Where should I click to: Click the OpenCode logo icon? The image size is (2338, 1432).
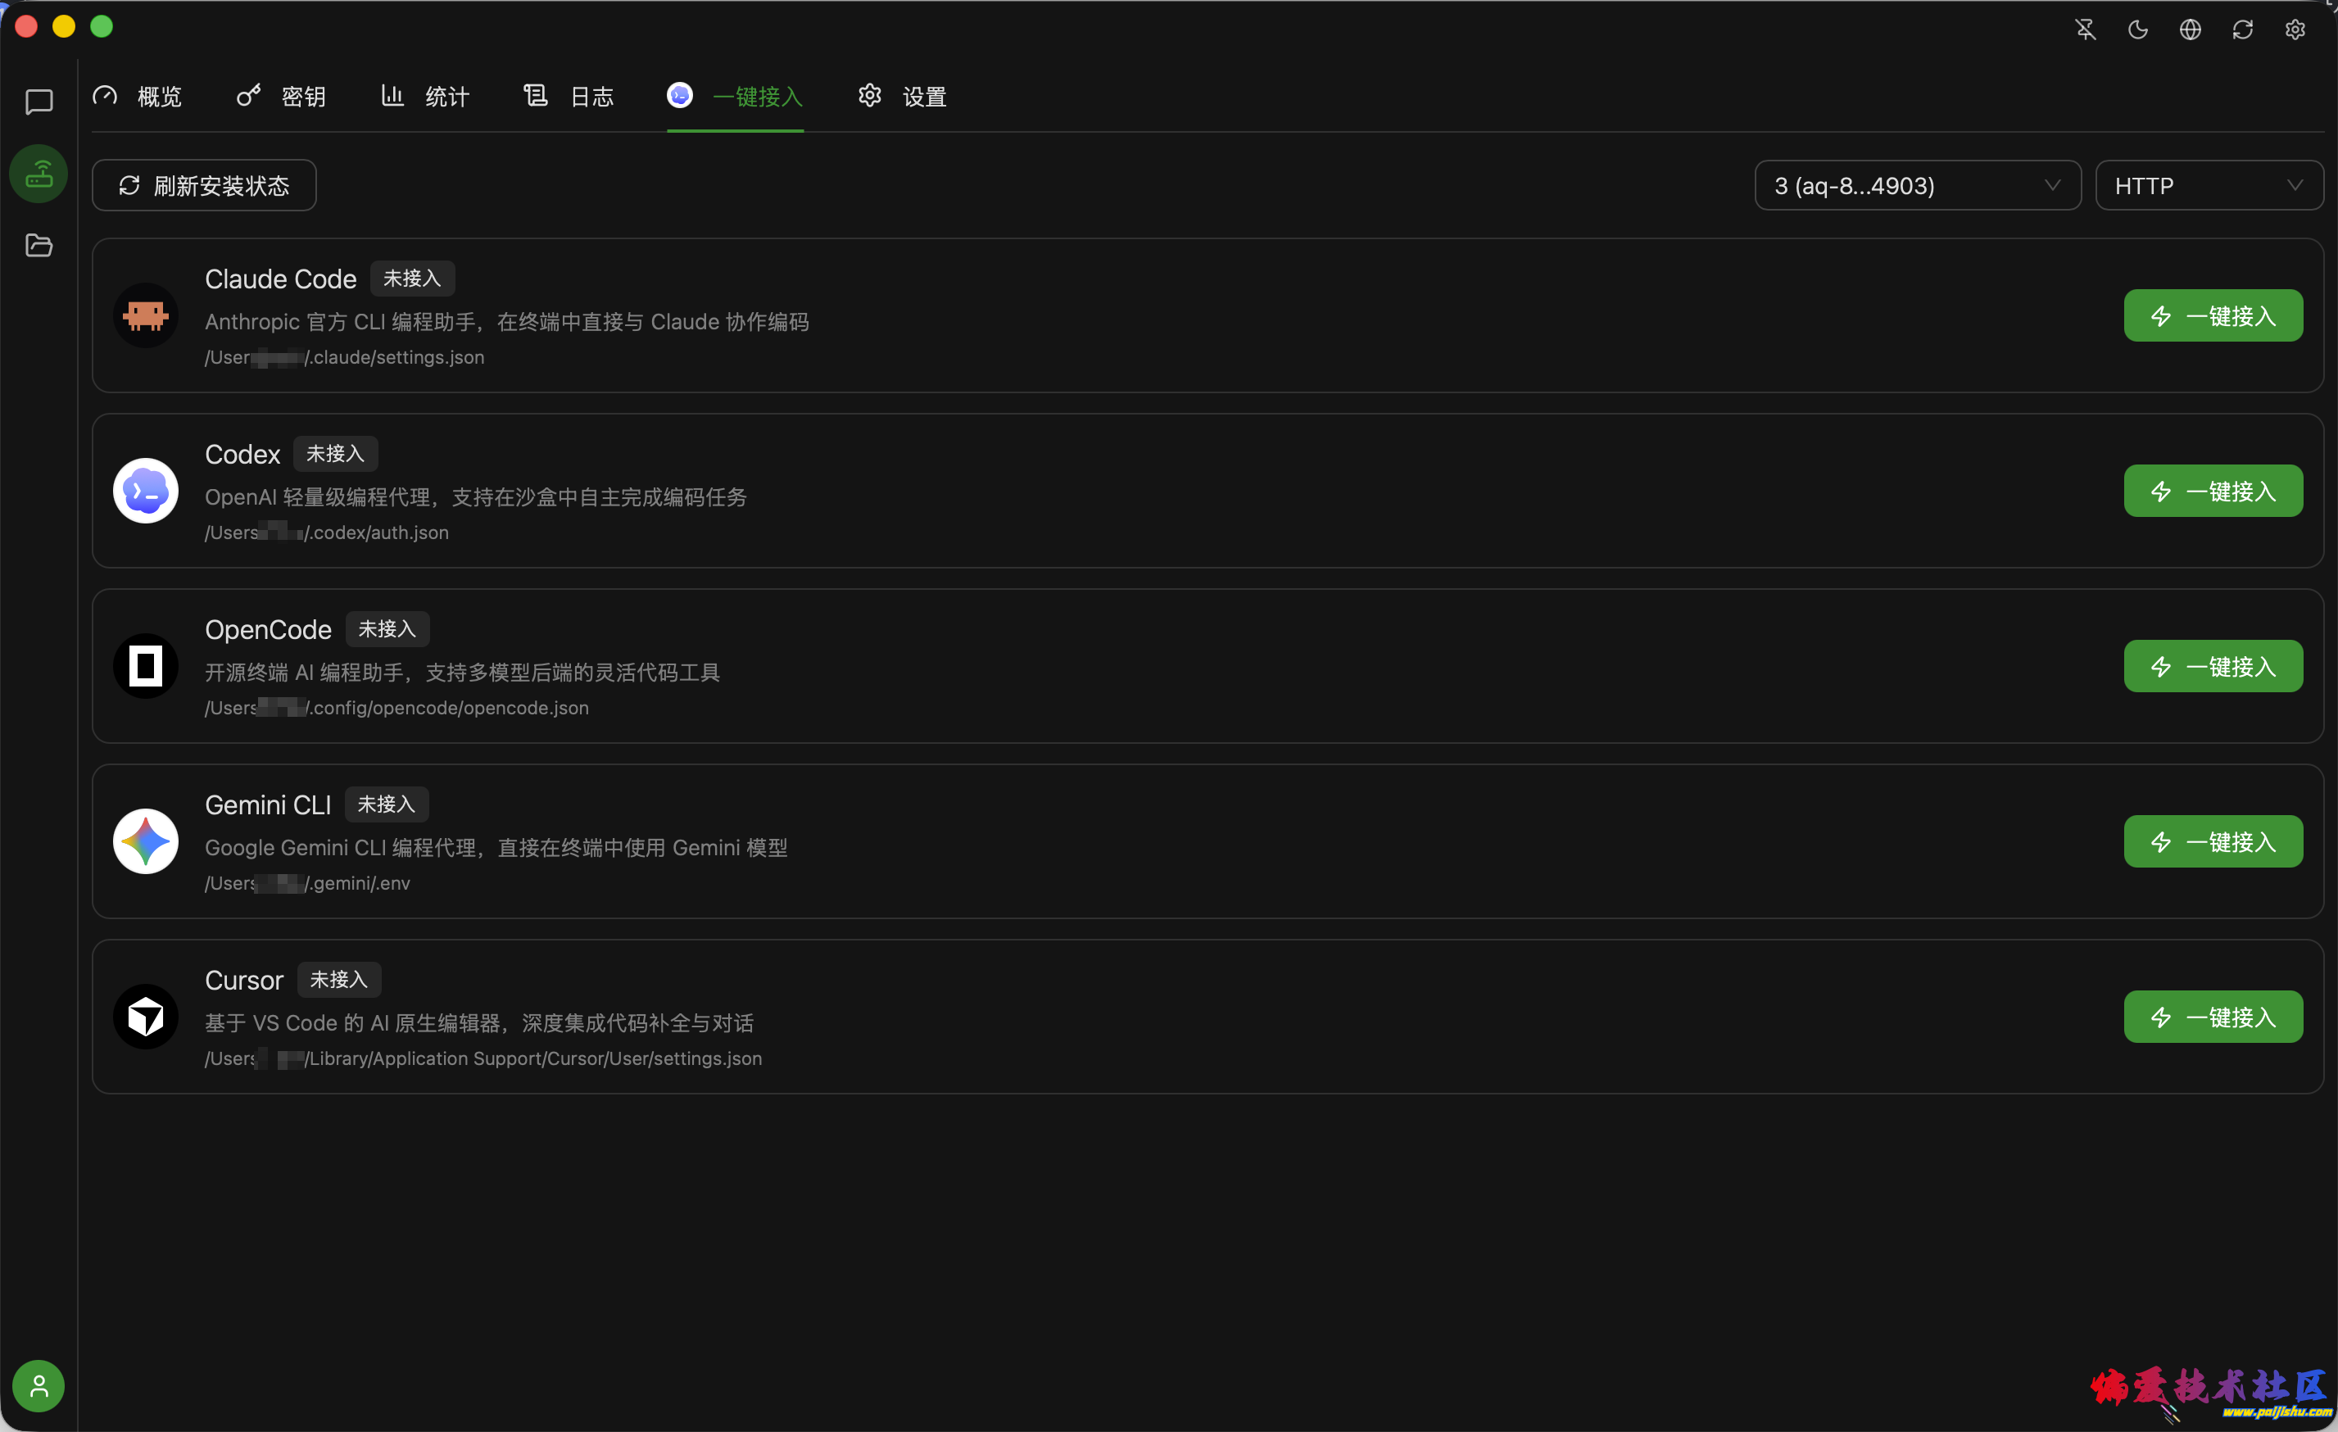click(144, 665)
